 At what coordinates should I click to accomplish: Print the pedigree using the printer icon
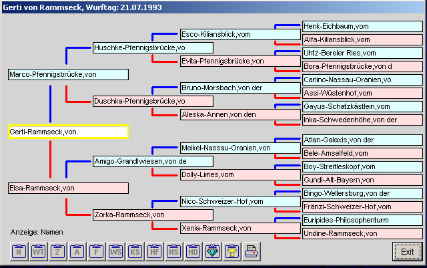[252, 252]
